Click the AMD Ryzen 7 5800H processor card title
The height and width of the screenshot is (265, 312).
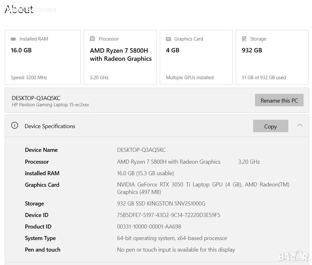121,55
